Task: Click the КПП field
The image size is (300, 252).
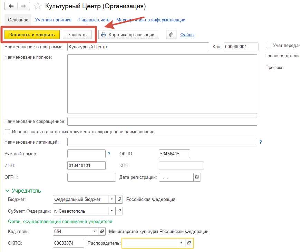Action: click(x=181, y=165)
